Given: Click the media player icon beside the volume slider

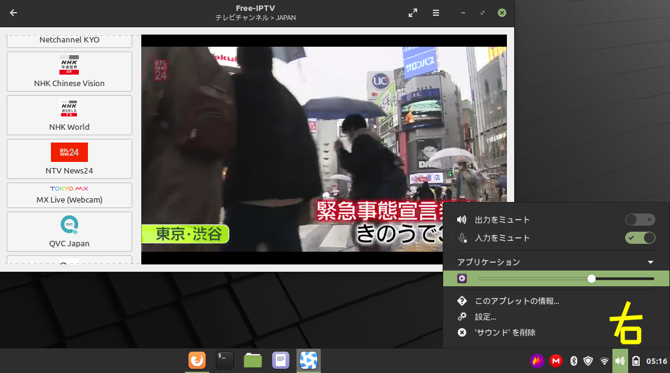Looking at the screenshot, I should 462,278.
